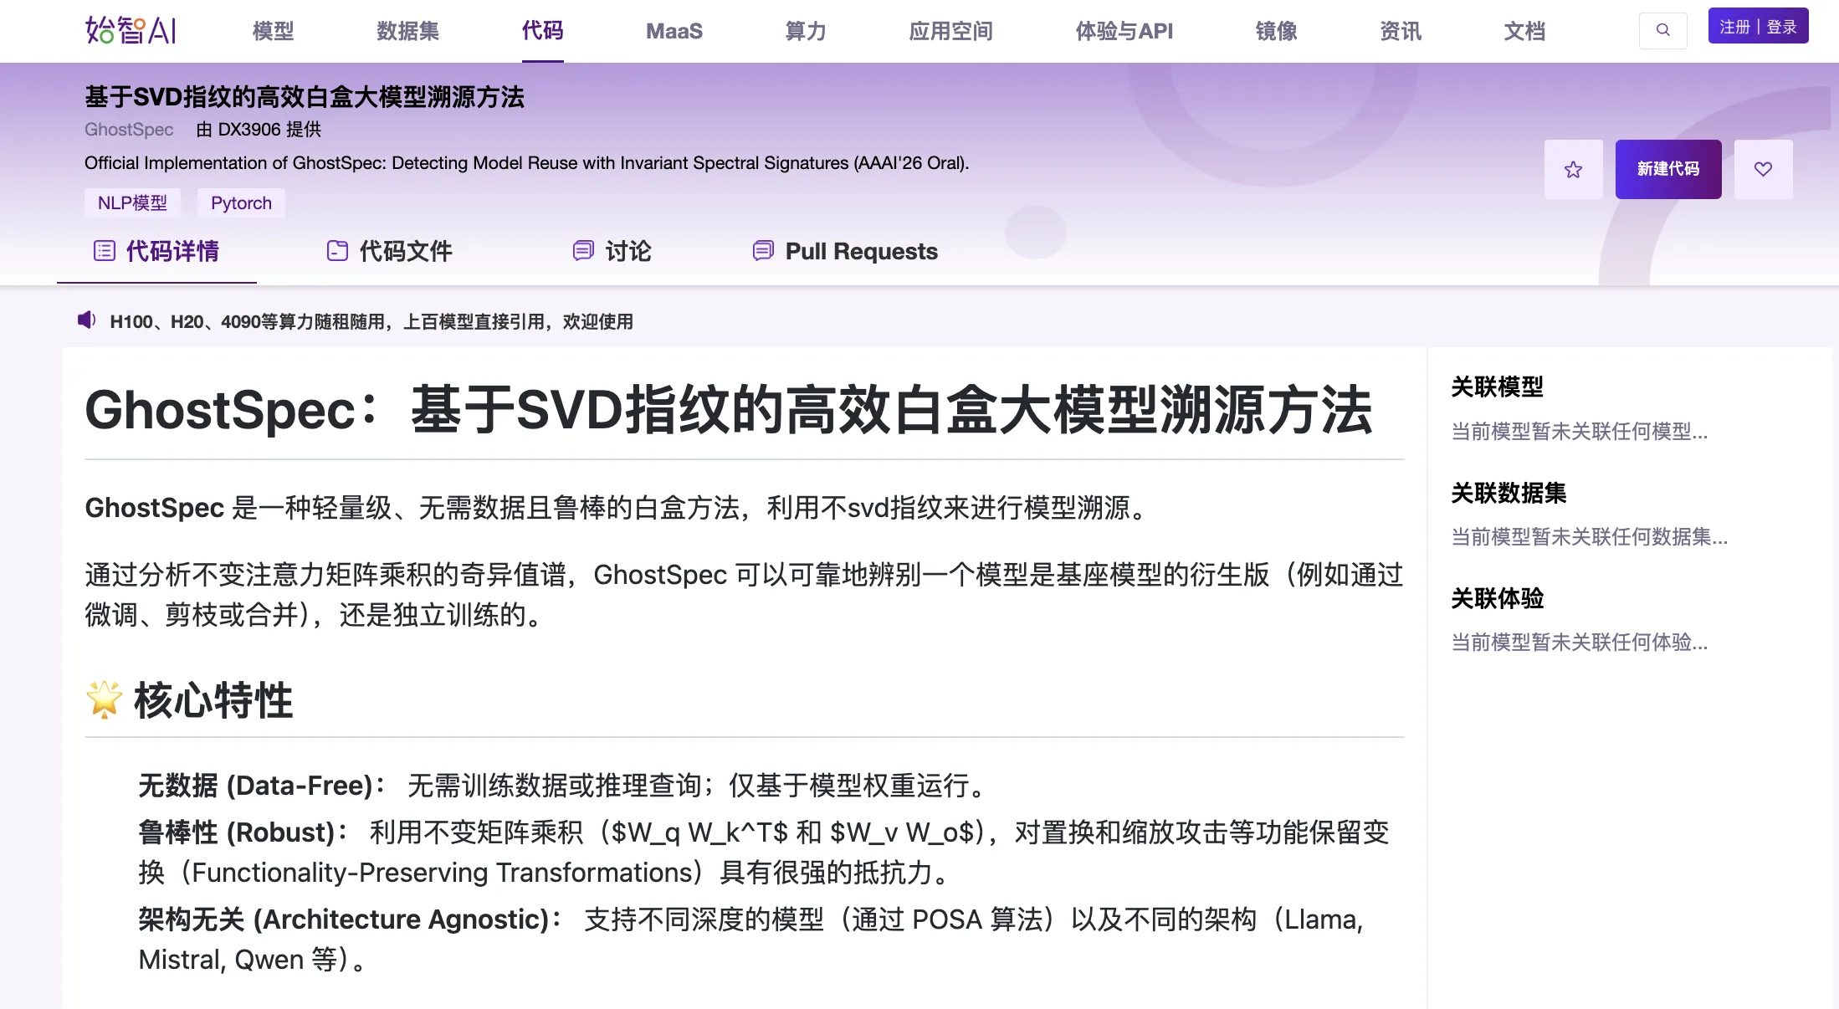The height and width of the screenshot is (1009, 1839).
Task: Open the 模型 navigation menu
Action: (273, 31)
